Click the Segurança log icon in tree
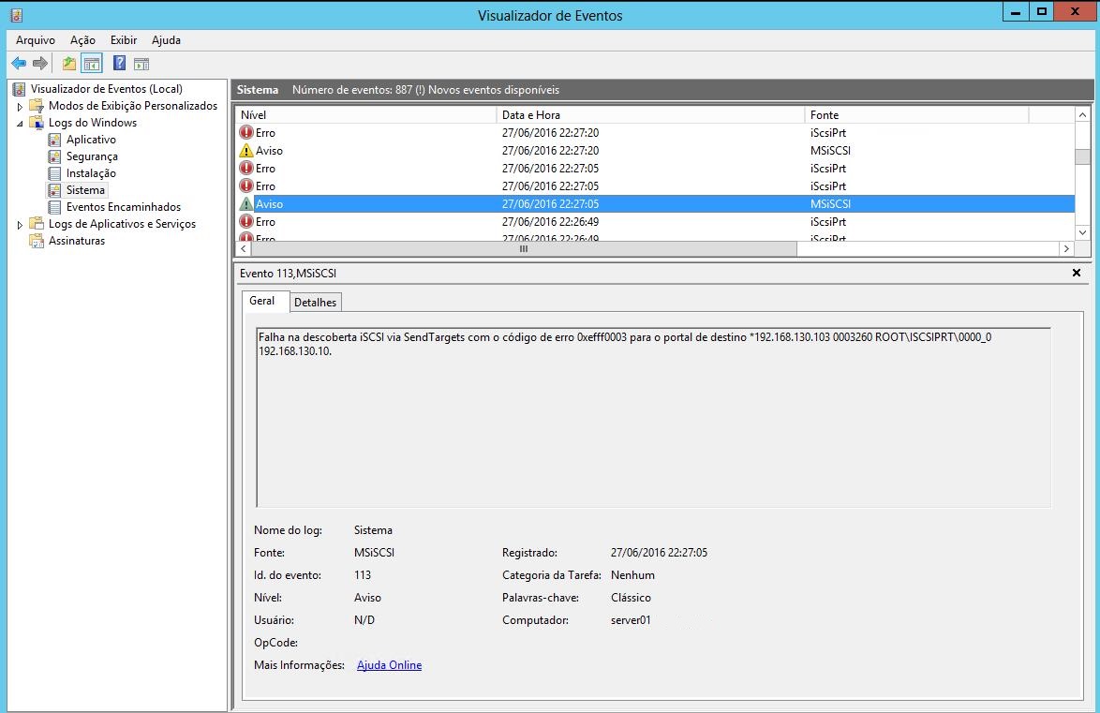The width and height of the screenshot is (1100, 713). coord(54,156)
